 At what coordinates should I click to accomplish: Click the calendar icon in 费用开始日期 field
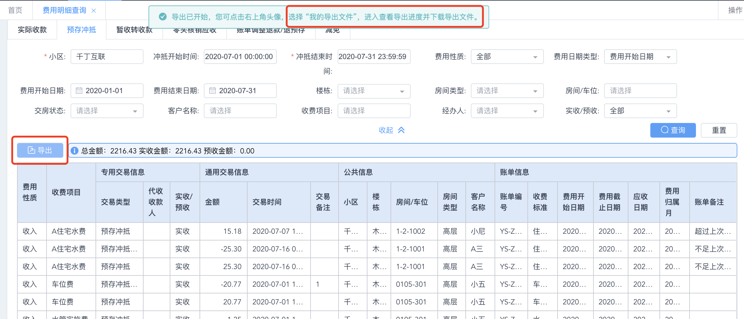[79, 91]
